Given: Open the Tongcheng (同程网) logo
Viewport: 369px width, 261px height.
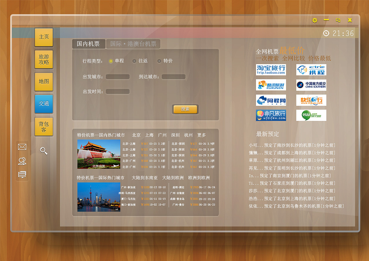Looking at the screenshot, I should (x=271, y=100).
